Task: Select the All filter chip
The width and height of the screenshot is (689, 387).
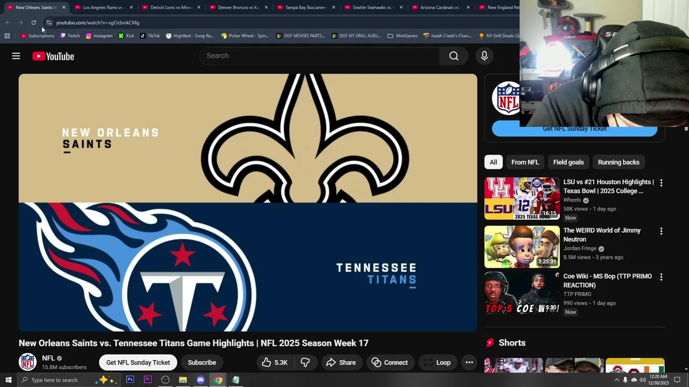Action: click(x=493, y=162)
